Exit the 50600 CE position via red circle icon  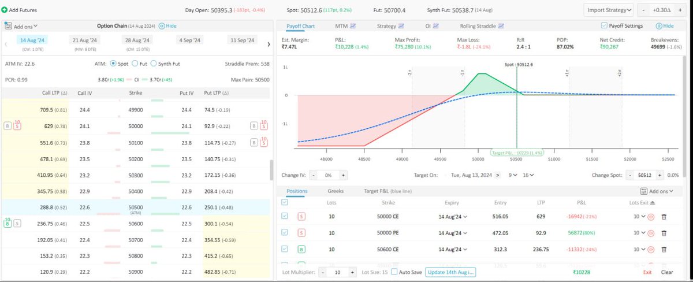[651, 249]
